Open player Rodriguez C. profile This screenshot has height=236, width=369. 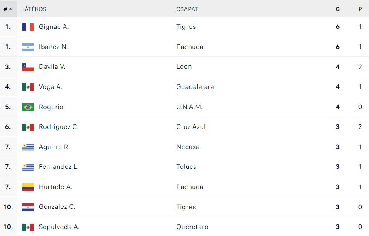59,127
